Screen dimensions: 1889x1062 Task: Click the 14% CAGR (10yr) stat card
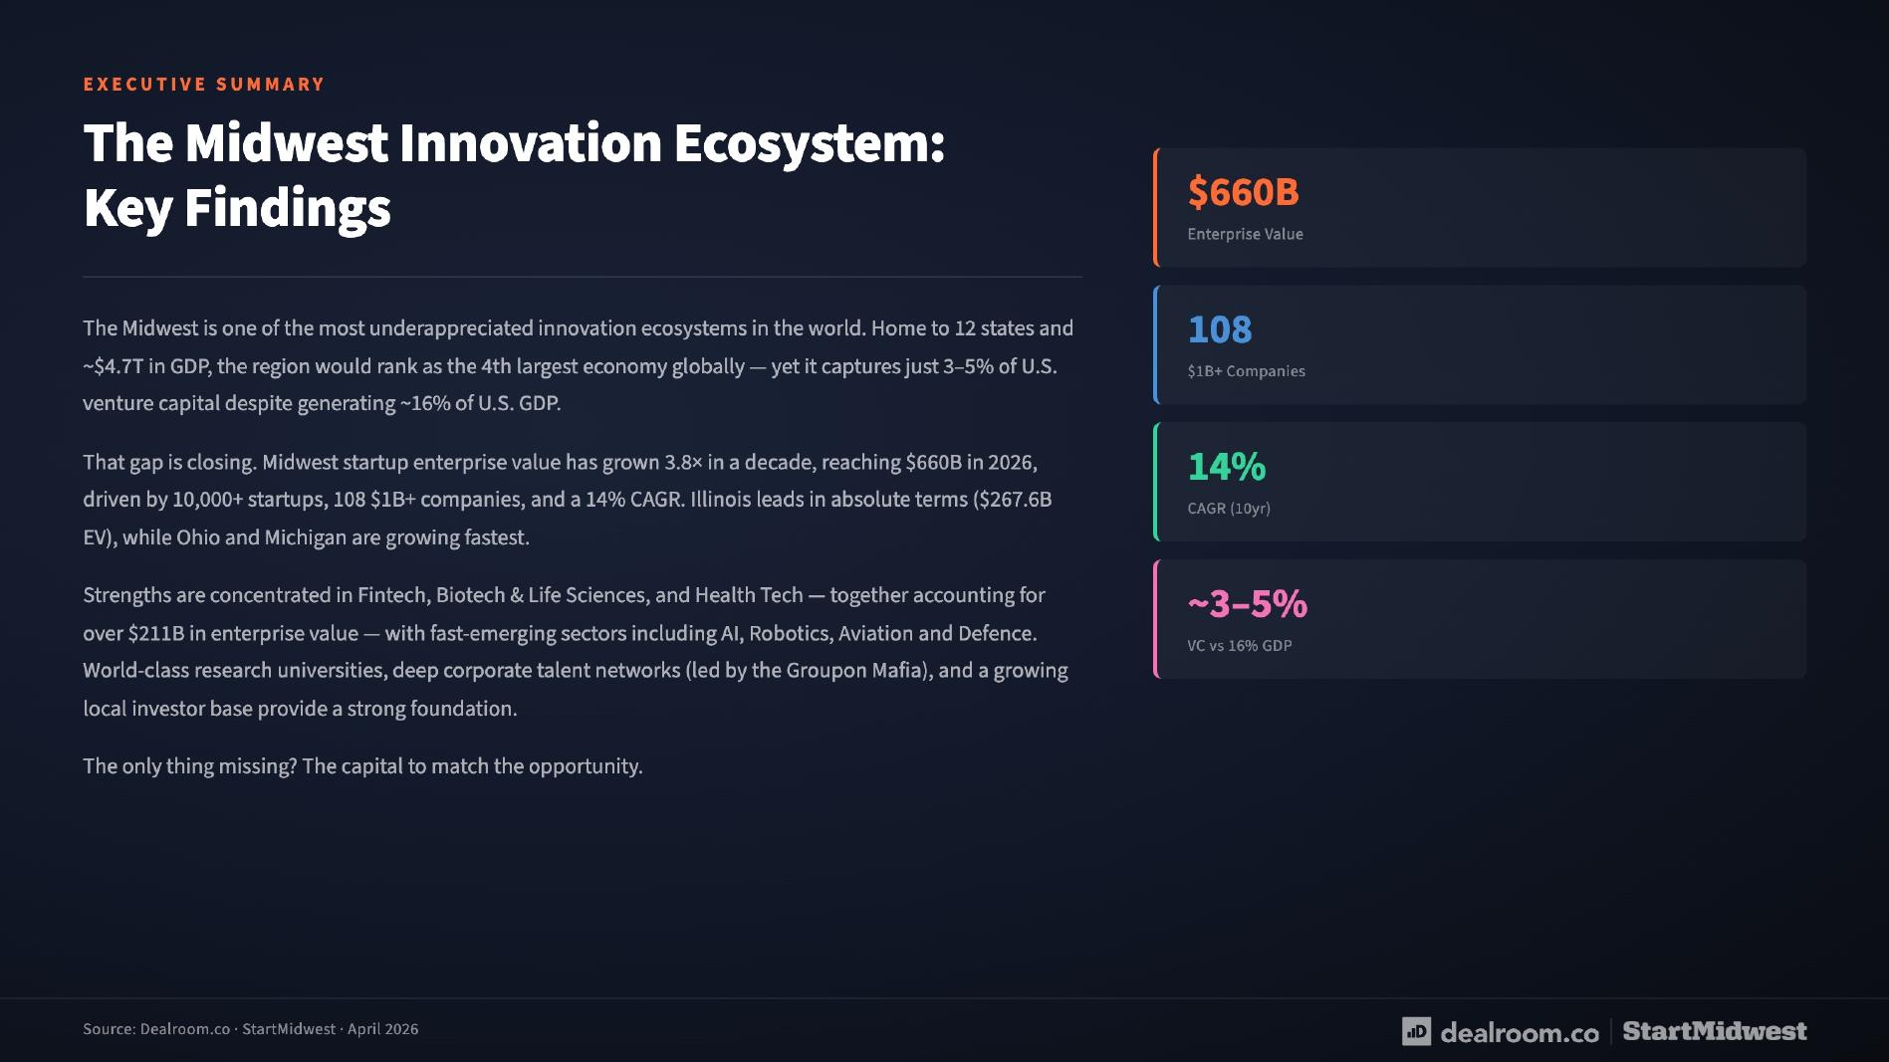[x=1480, y=482]
